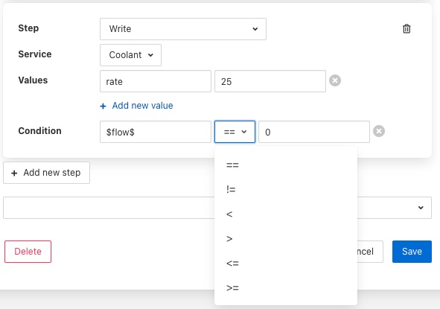This screenshot has width=440, height=309.
Task: Open the Coolant service dropdown
Action: (130, 55)
